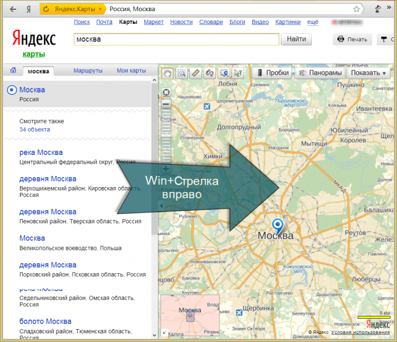Screen dimensions: 397x342
Task: Open the Условия использования link
Action: (x=360, y=332)
